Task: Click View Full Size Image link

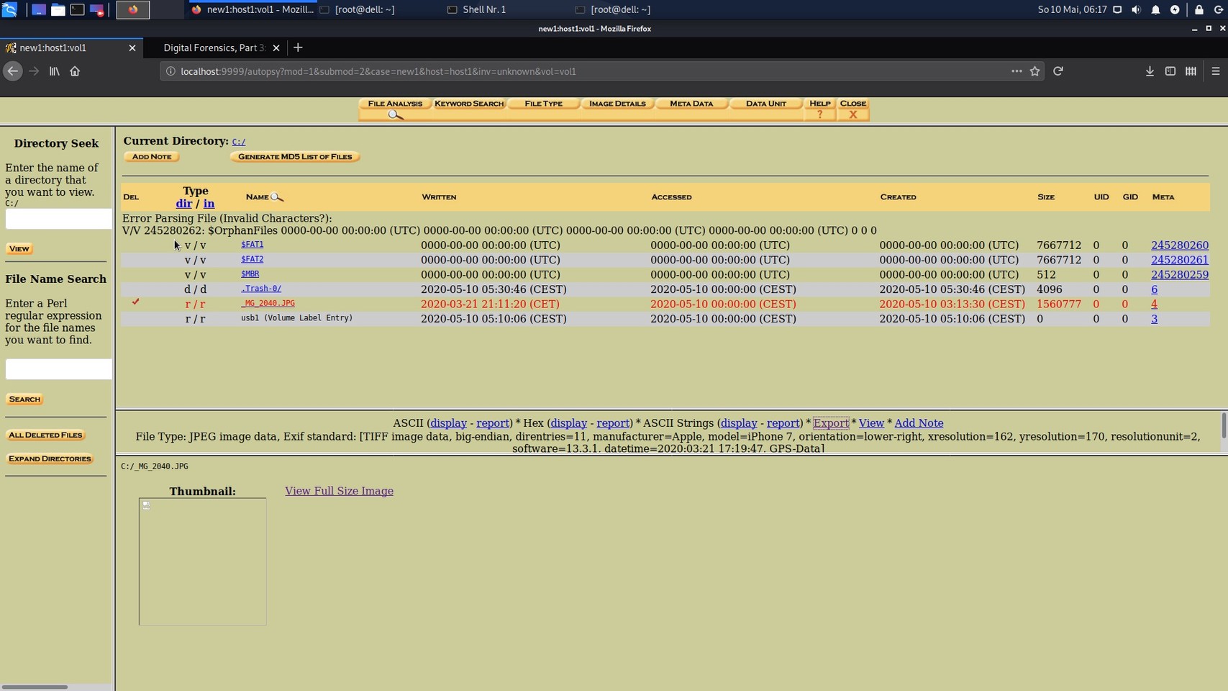Action: (339, 491)
